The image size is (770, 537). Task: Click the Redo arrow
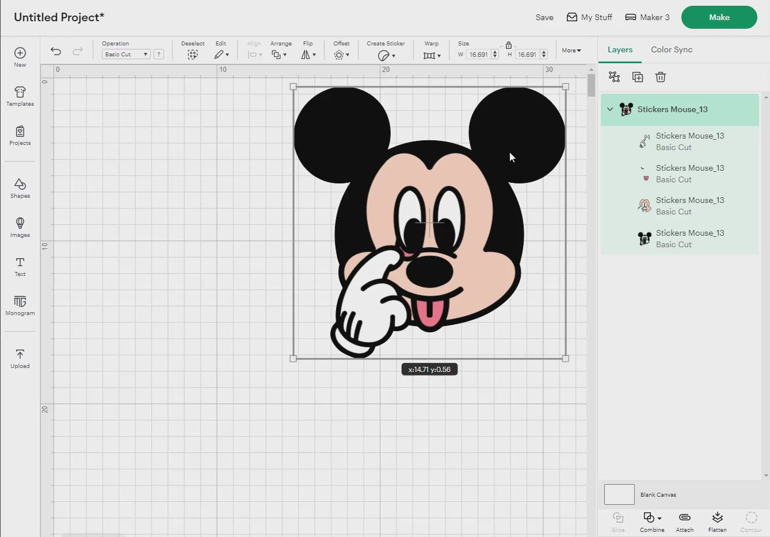pos(77,51)
